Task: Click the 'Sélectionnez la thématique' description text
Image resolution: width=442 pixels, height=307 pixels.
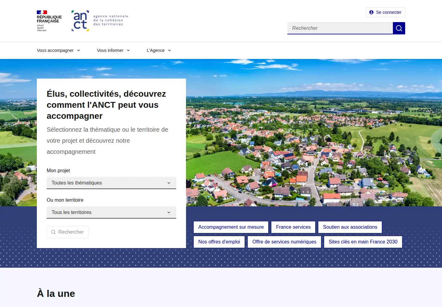Action: pos(107,141)
